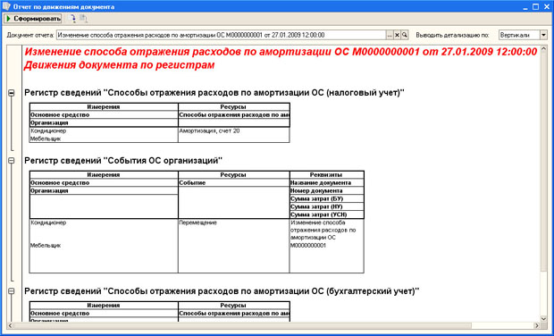The image size is (554, 336).
Task: Click the Номер документа header cell
Action: (x=327, y=191)
